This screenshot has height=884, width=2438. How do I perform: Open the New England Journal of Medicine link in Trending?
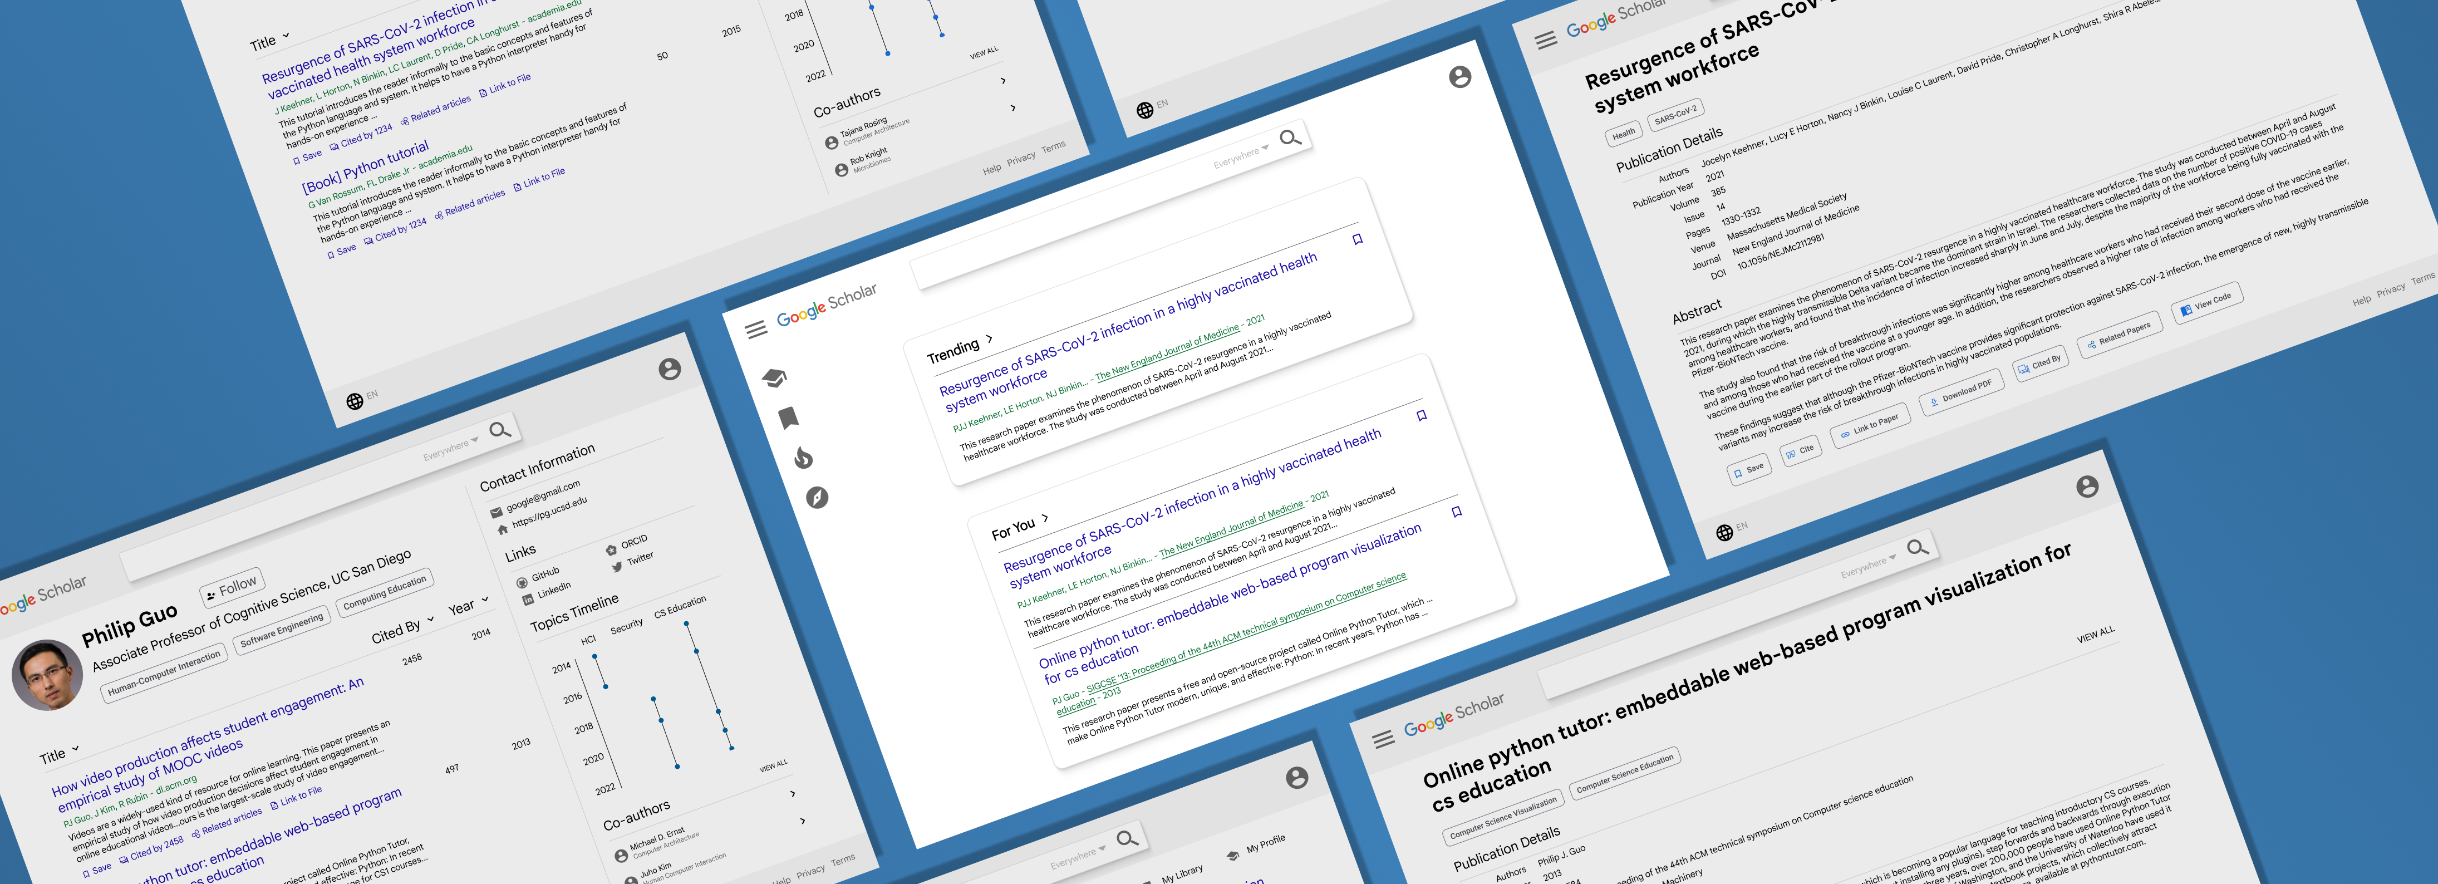coord(1167,353)
